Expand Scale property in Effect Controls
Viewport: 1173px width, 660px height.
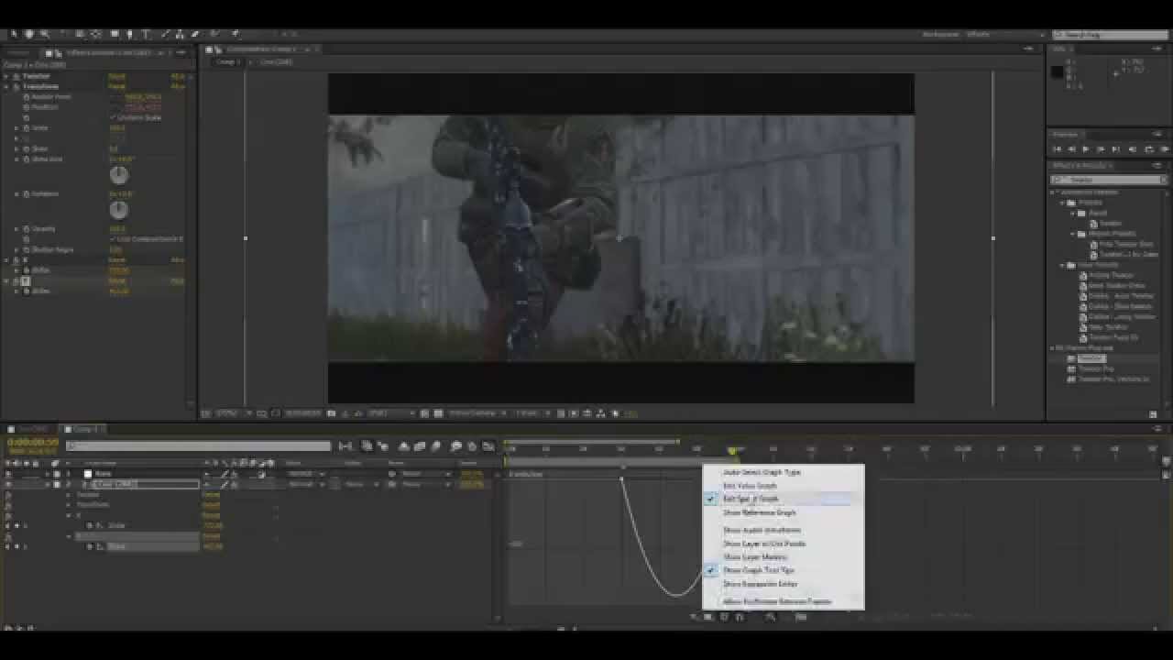[16, 127]
